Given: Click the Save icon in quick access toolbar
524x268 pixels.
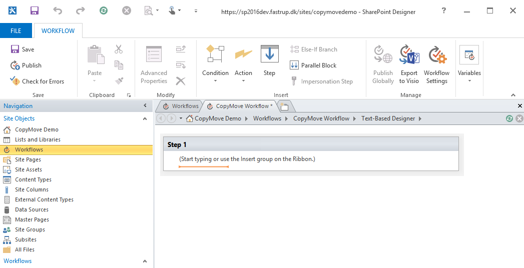Looking at the screenshot, I should click(35, 10).
